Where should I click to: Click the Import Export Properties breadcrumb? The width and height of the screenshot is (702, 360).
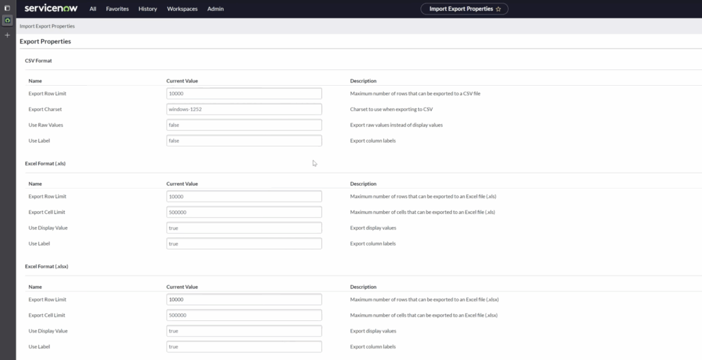coord(47,26)
